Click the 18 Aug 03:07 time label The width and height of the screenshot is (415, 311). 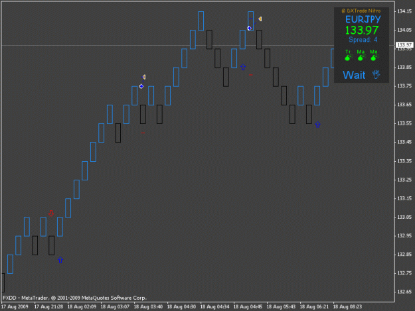115,307
